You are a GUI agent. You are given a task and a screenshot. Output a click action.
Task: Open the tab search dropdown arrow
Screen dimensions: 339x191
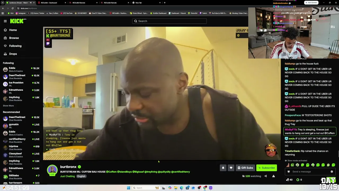pos(2,3)
